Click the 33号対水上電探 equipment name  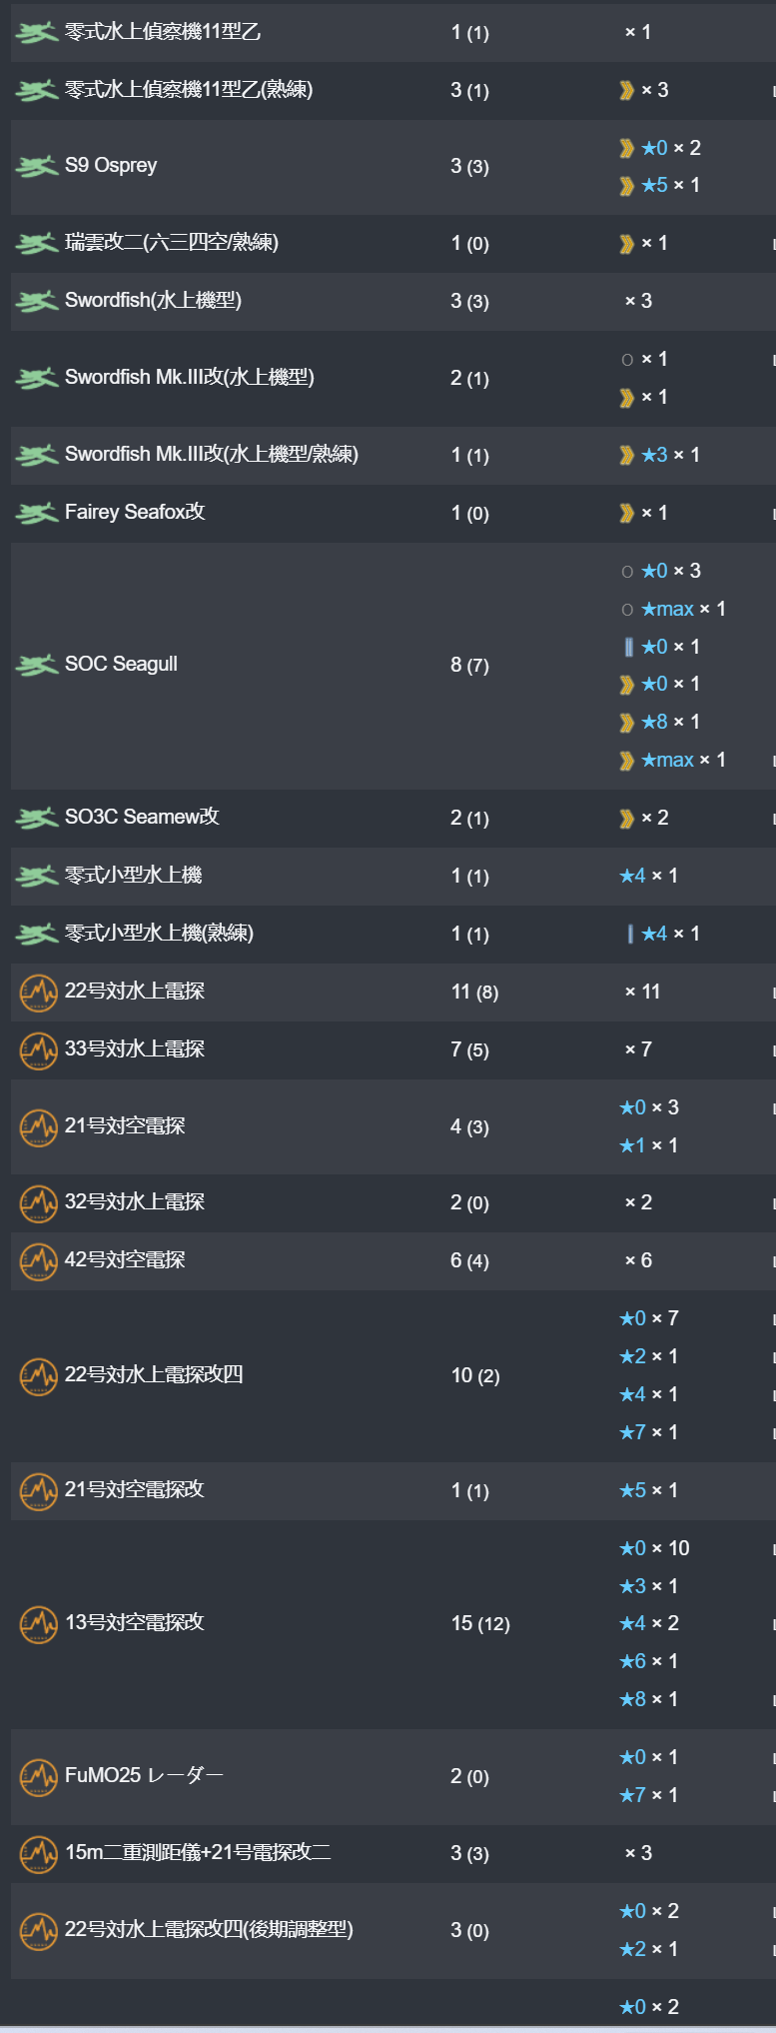click(135, 1048)
